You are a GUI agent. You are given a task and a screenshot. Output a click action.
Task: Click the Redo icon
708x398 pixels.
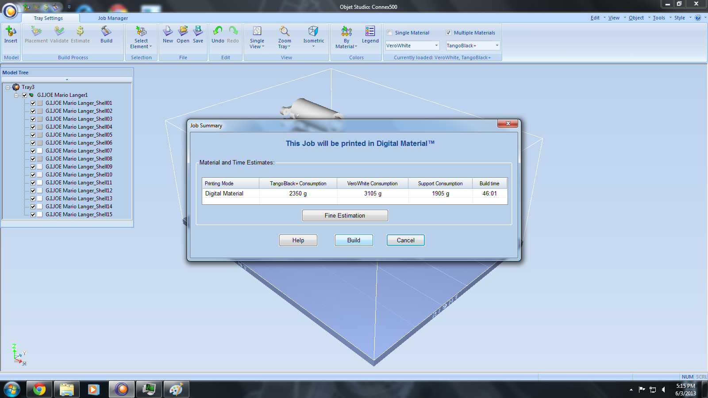(233, 31)
